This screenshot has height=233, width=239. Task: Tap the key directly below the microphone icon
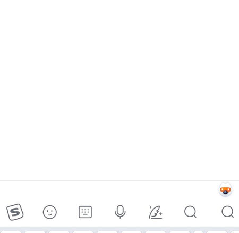131,232
